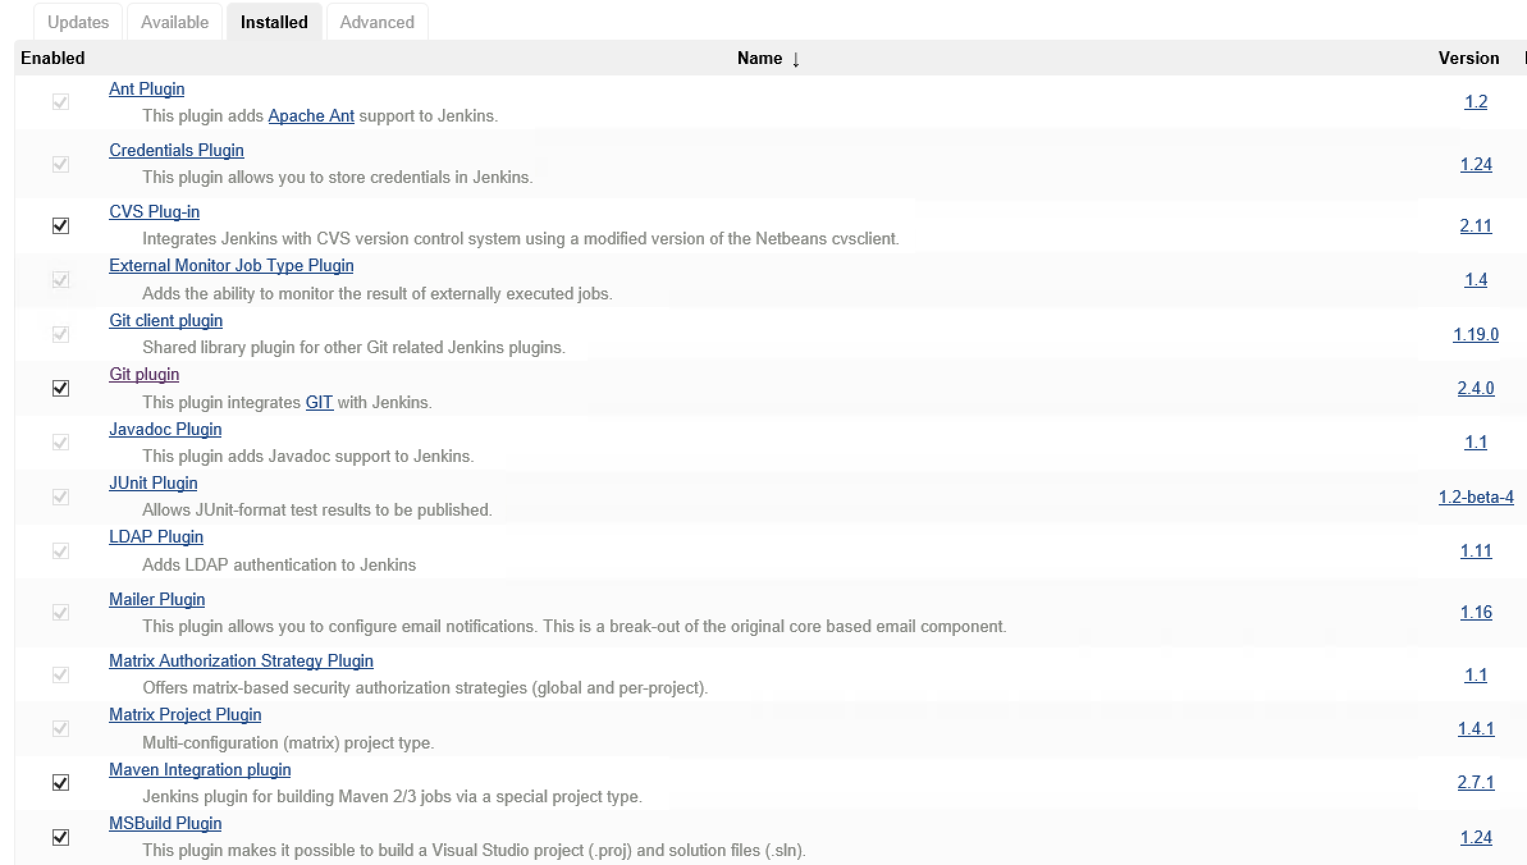Viewport: 1527px width, 865px height.
Task: Toggle the Git plugin enabled checkbox
Action: tap(60, 388)
